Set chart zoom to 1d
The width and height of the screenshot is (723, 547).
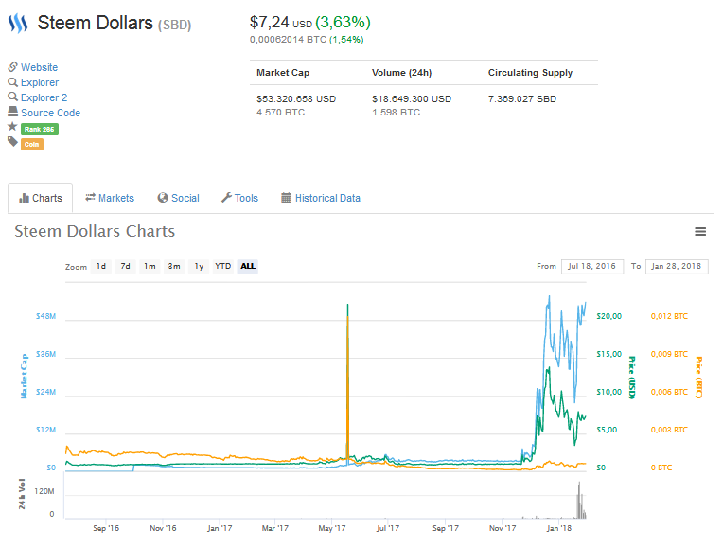point(101,266)
